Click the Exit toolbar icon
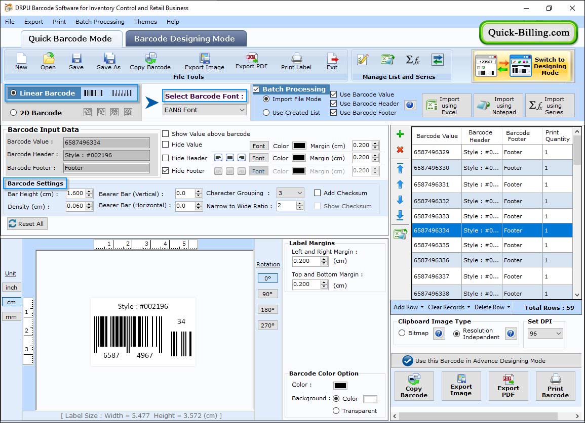Screen dimensions: 585x423 [332, 62]
